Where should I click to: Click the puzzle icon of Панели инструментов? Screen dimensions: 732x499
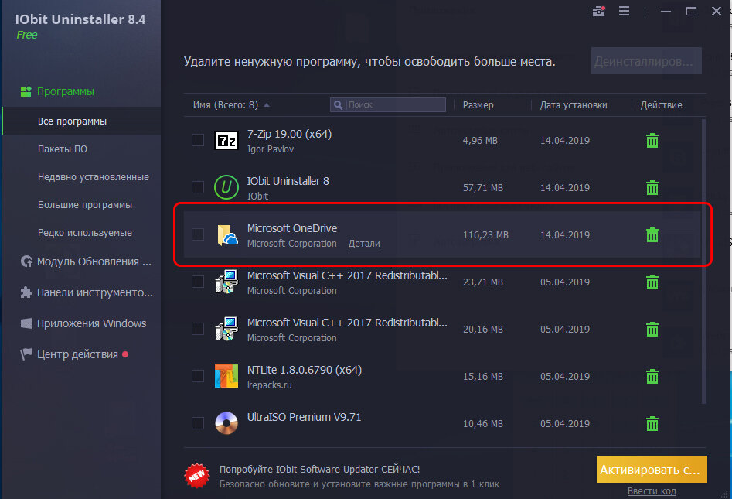(x=26, y=292)
